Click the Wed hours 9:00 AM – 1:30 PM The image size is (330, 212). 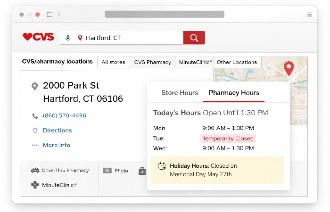point(228,148)
